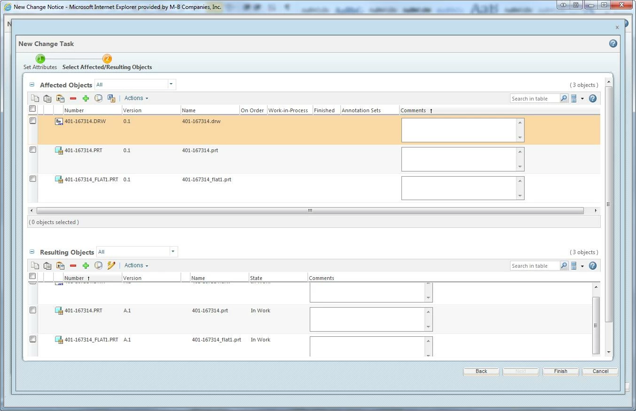636x411 pixels.
Task: Remove selected item from Affected Objects
Action: [x=73, y=98]
